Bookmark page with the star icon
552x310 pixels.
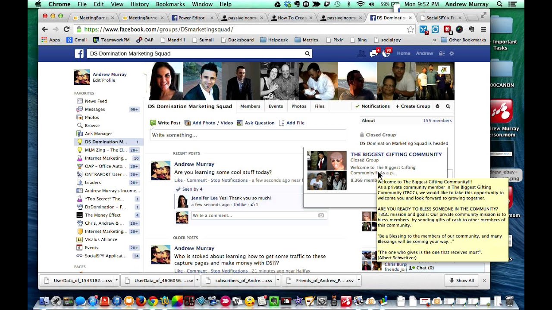(410, 30)
